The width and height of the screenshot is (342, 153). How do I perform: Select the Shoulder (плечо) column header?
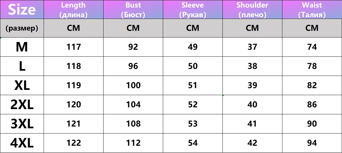pyautogui.click(x=252, y=9)
